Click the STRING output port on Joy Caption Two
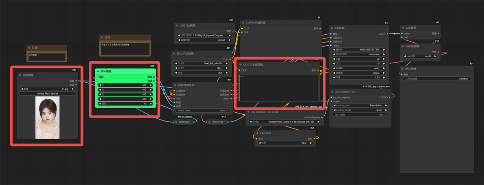 tap(389, 97)
